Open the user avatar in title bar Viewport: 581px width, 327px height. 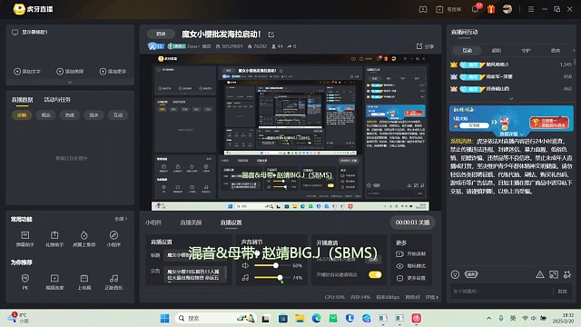click(507, 9)
